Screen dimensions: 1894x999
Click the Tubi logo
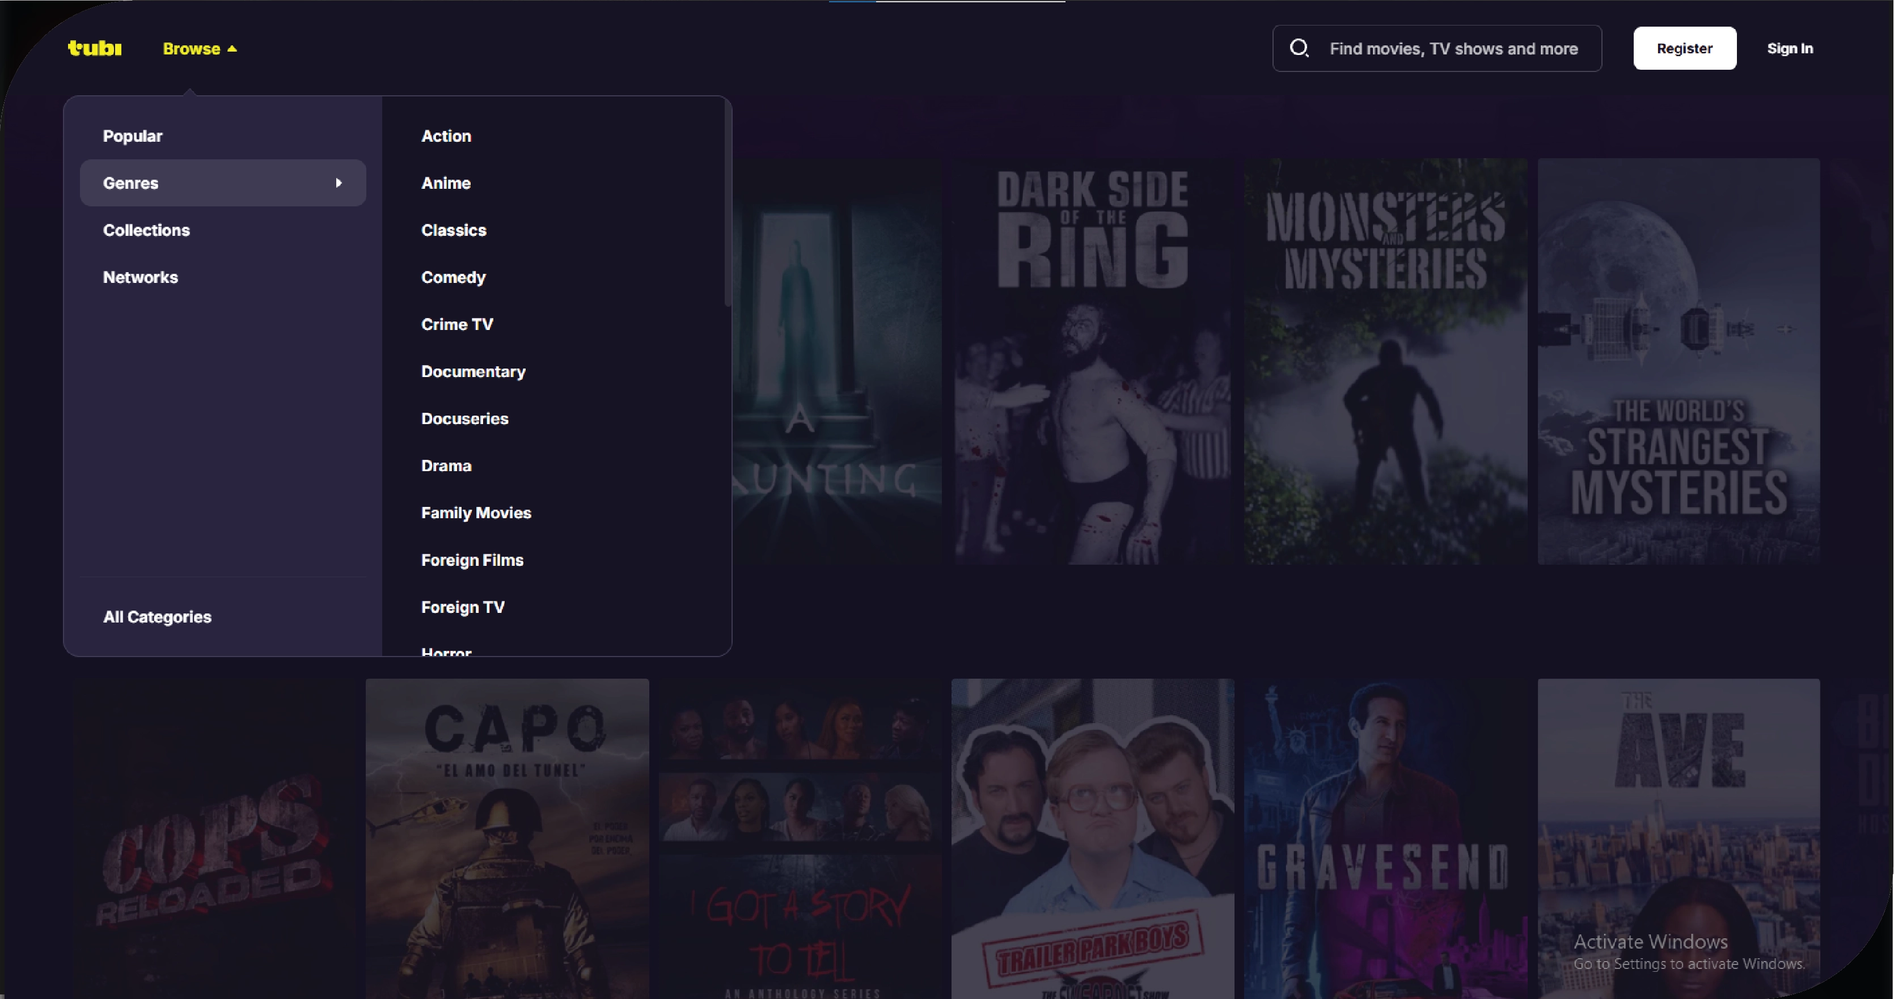95,49
